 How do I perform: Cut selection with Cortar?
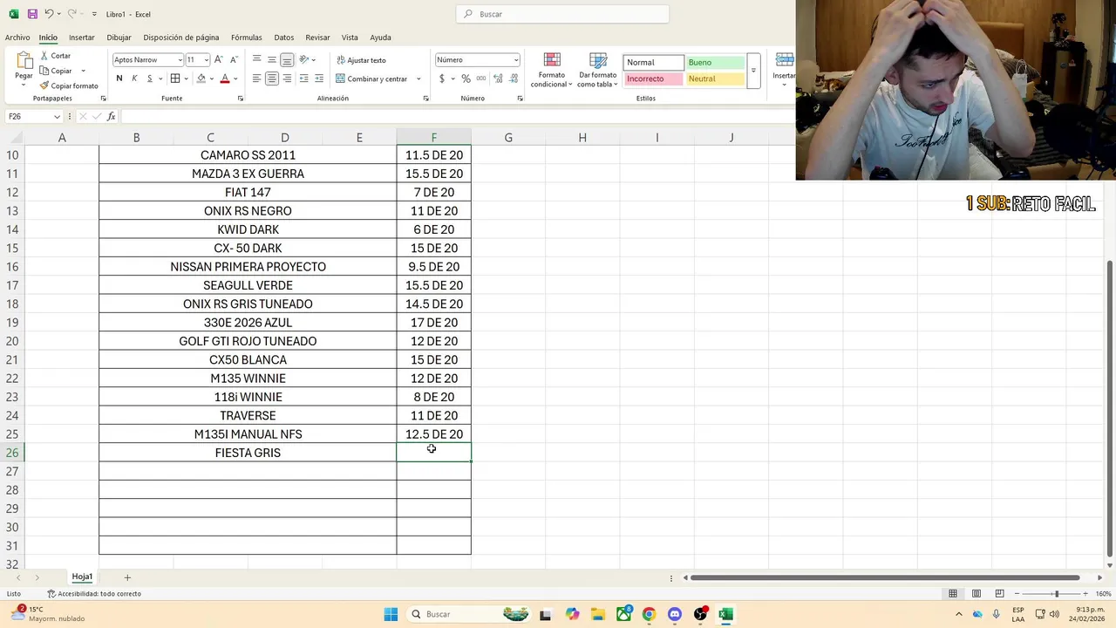(x=55, y=56)
